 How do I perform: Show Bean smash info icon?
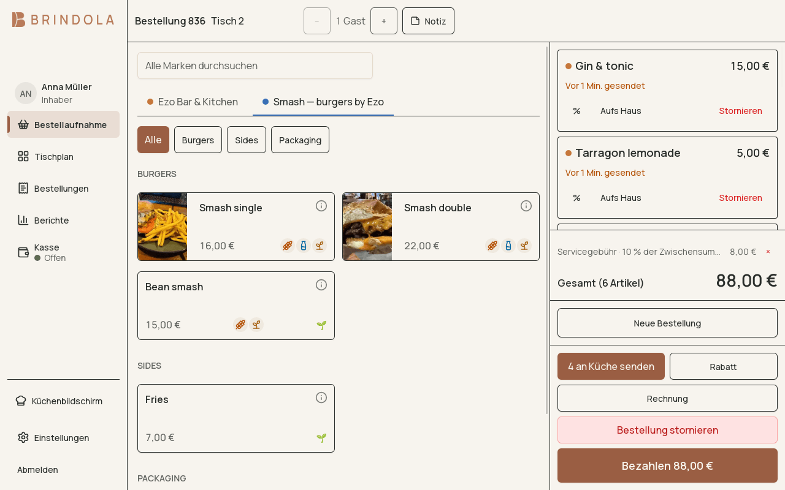point(321,285)
